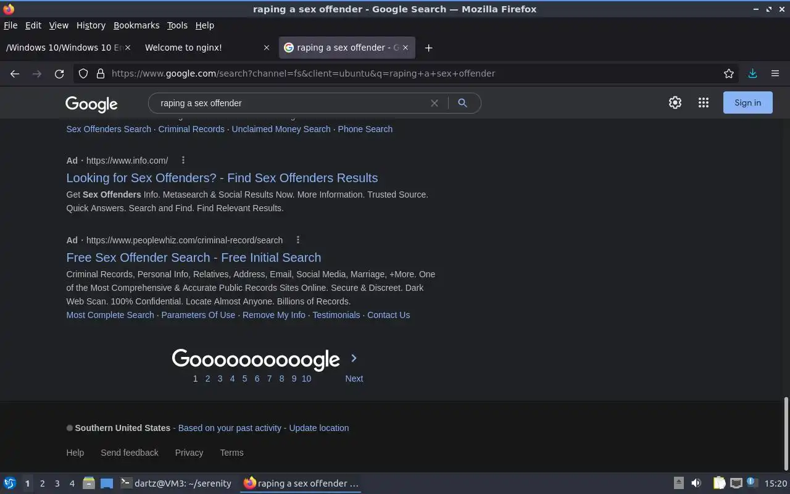Image resolution: width=790 pixels, height=494 pixels.
Task: Open the Edit menu
Action: [33, 25]
